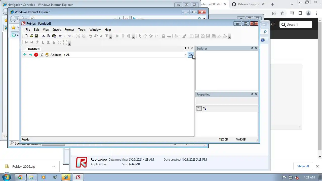Click the New document icon in Roblox toolbar
The image size is (322, 181).
point(26,36)
